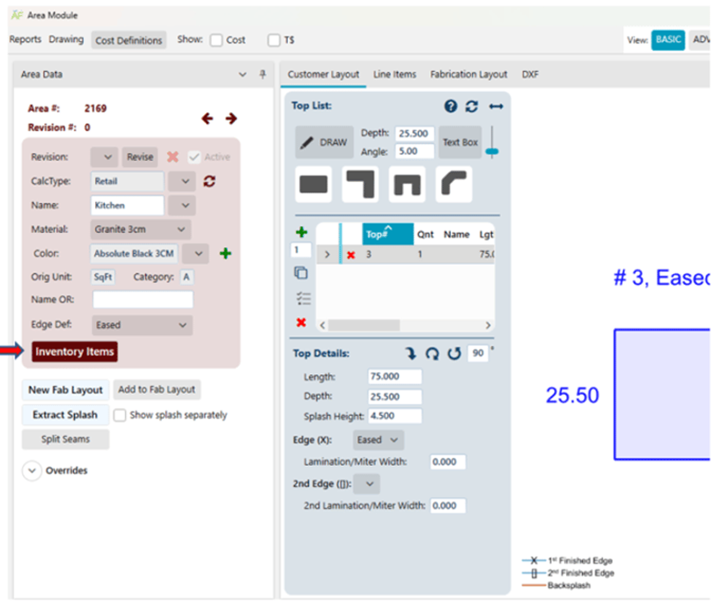
Task: Open the Top List help question icon
Action: [450, 106]
